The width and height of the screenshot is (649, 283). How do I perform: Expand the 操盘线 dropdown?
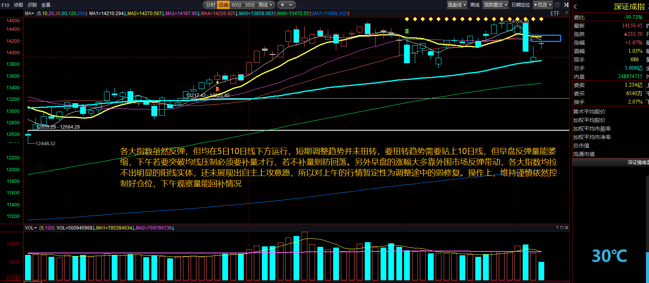click(x=457, y=5)
